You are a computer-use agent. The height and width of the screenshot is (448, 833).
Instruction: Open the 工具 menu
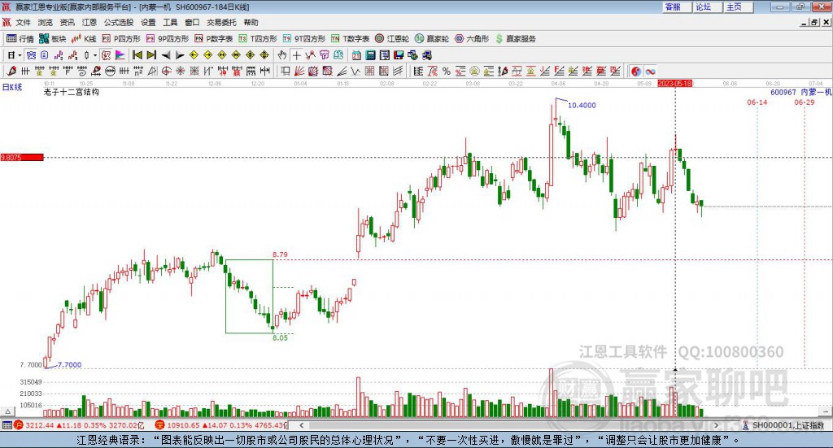[170, 22]
